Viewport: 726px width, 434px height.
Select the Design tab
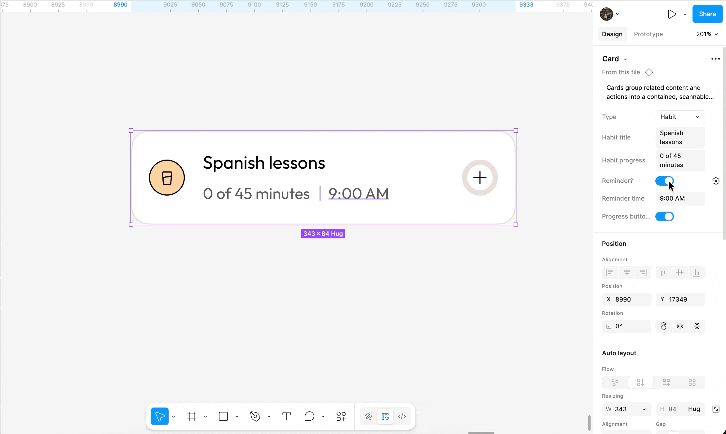click(612, 34)
